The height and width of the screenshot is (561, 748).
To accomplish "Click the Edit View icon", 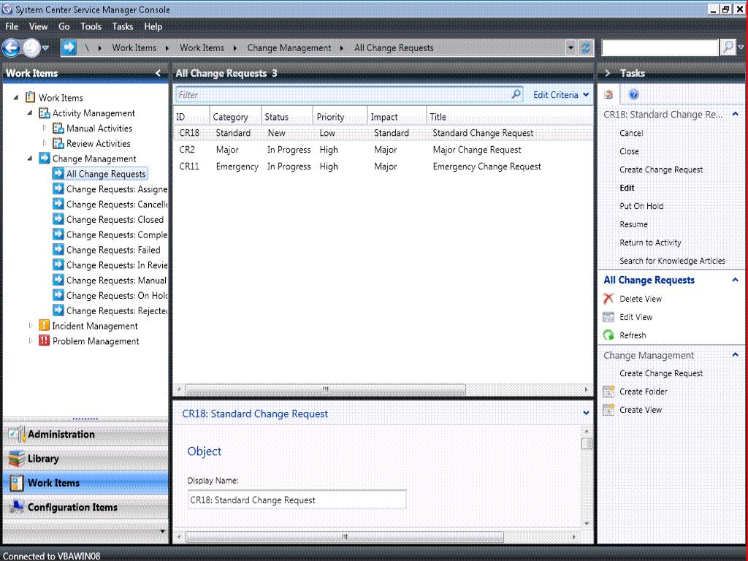I will pos(608,317).
